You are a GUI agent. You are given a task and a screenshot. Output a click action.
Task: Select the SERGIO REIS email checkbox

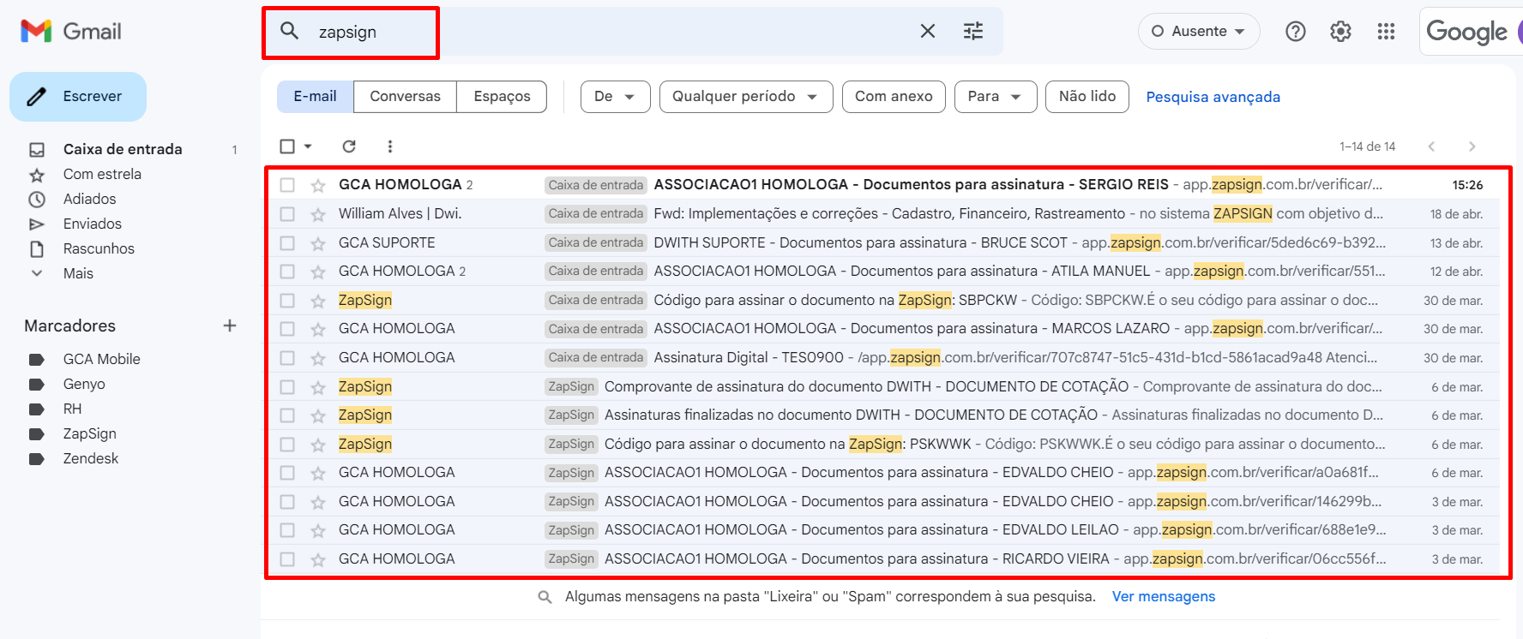click(287, 185)
